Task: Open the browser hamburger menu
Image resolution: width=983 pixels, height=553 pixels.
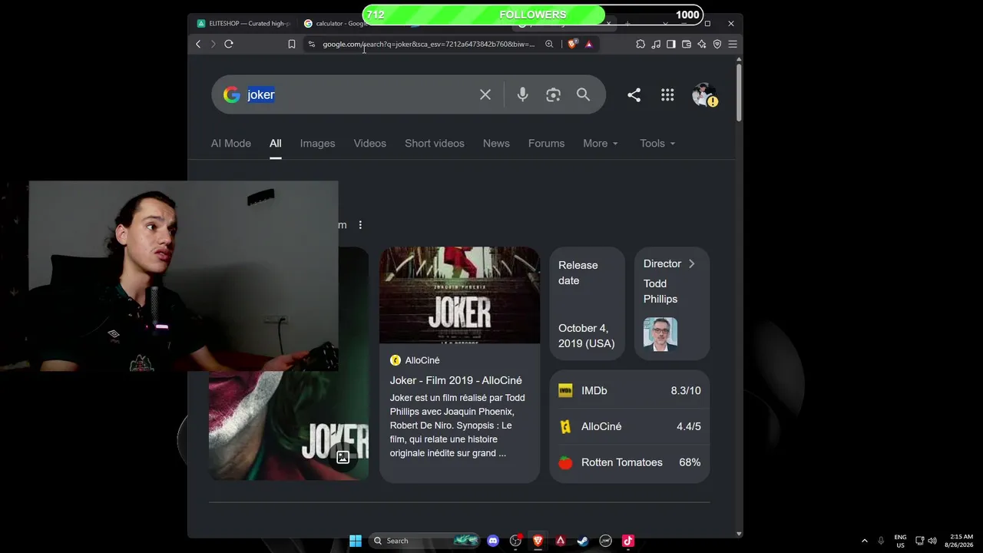Action: point(733,44)
